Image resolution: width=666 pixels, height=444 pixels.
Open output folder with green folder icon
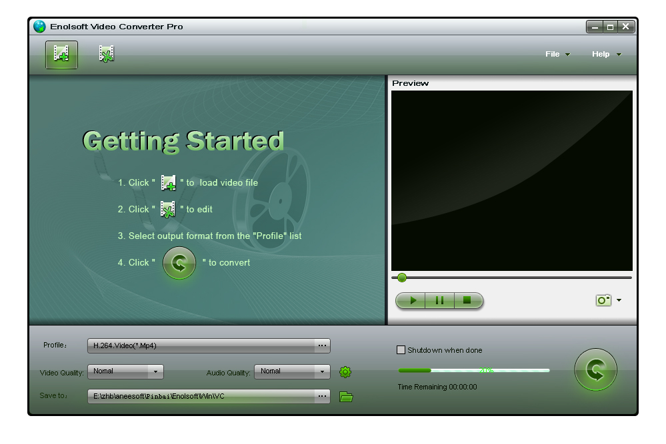[x=346, y=397]
